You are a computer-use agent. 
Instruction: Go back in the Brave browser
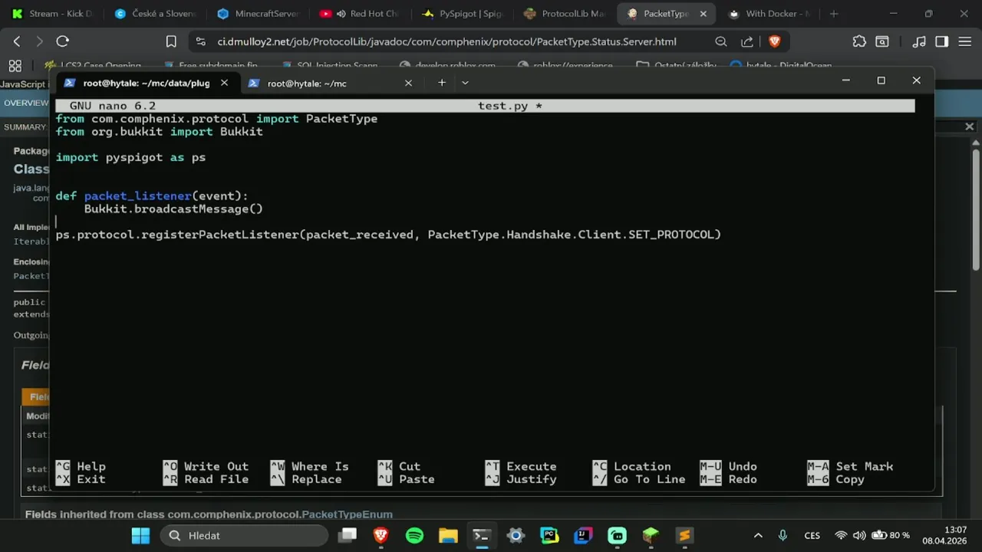tap(17, 41)
